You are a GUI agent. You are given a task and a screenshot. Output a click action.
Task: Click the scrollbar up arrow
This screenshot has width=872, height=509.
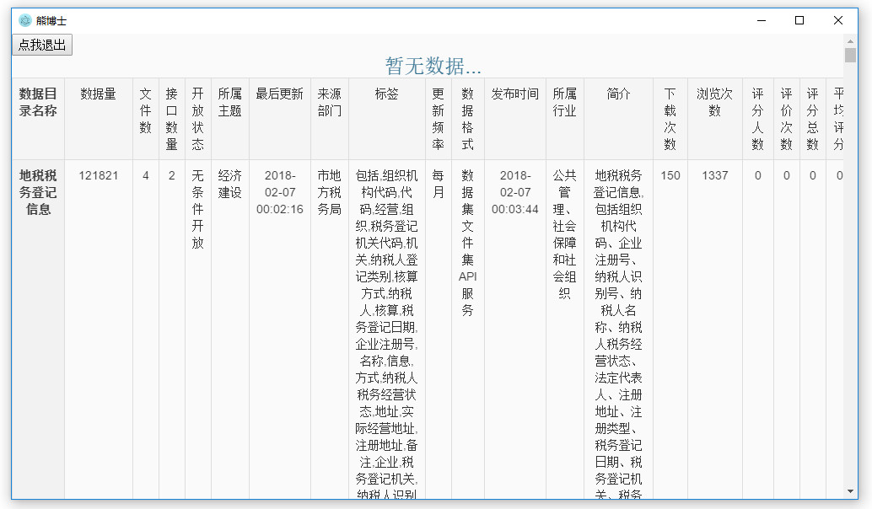coord(850,41)
